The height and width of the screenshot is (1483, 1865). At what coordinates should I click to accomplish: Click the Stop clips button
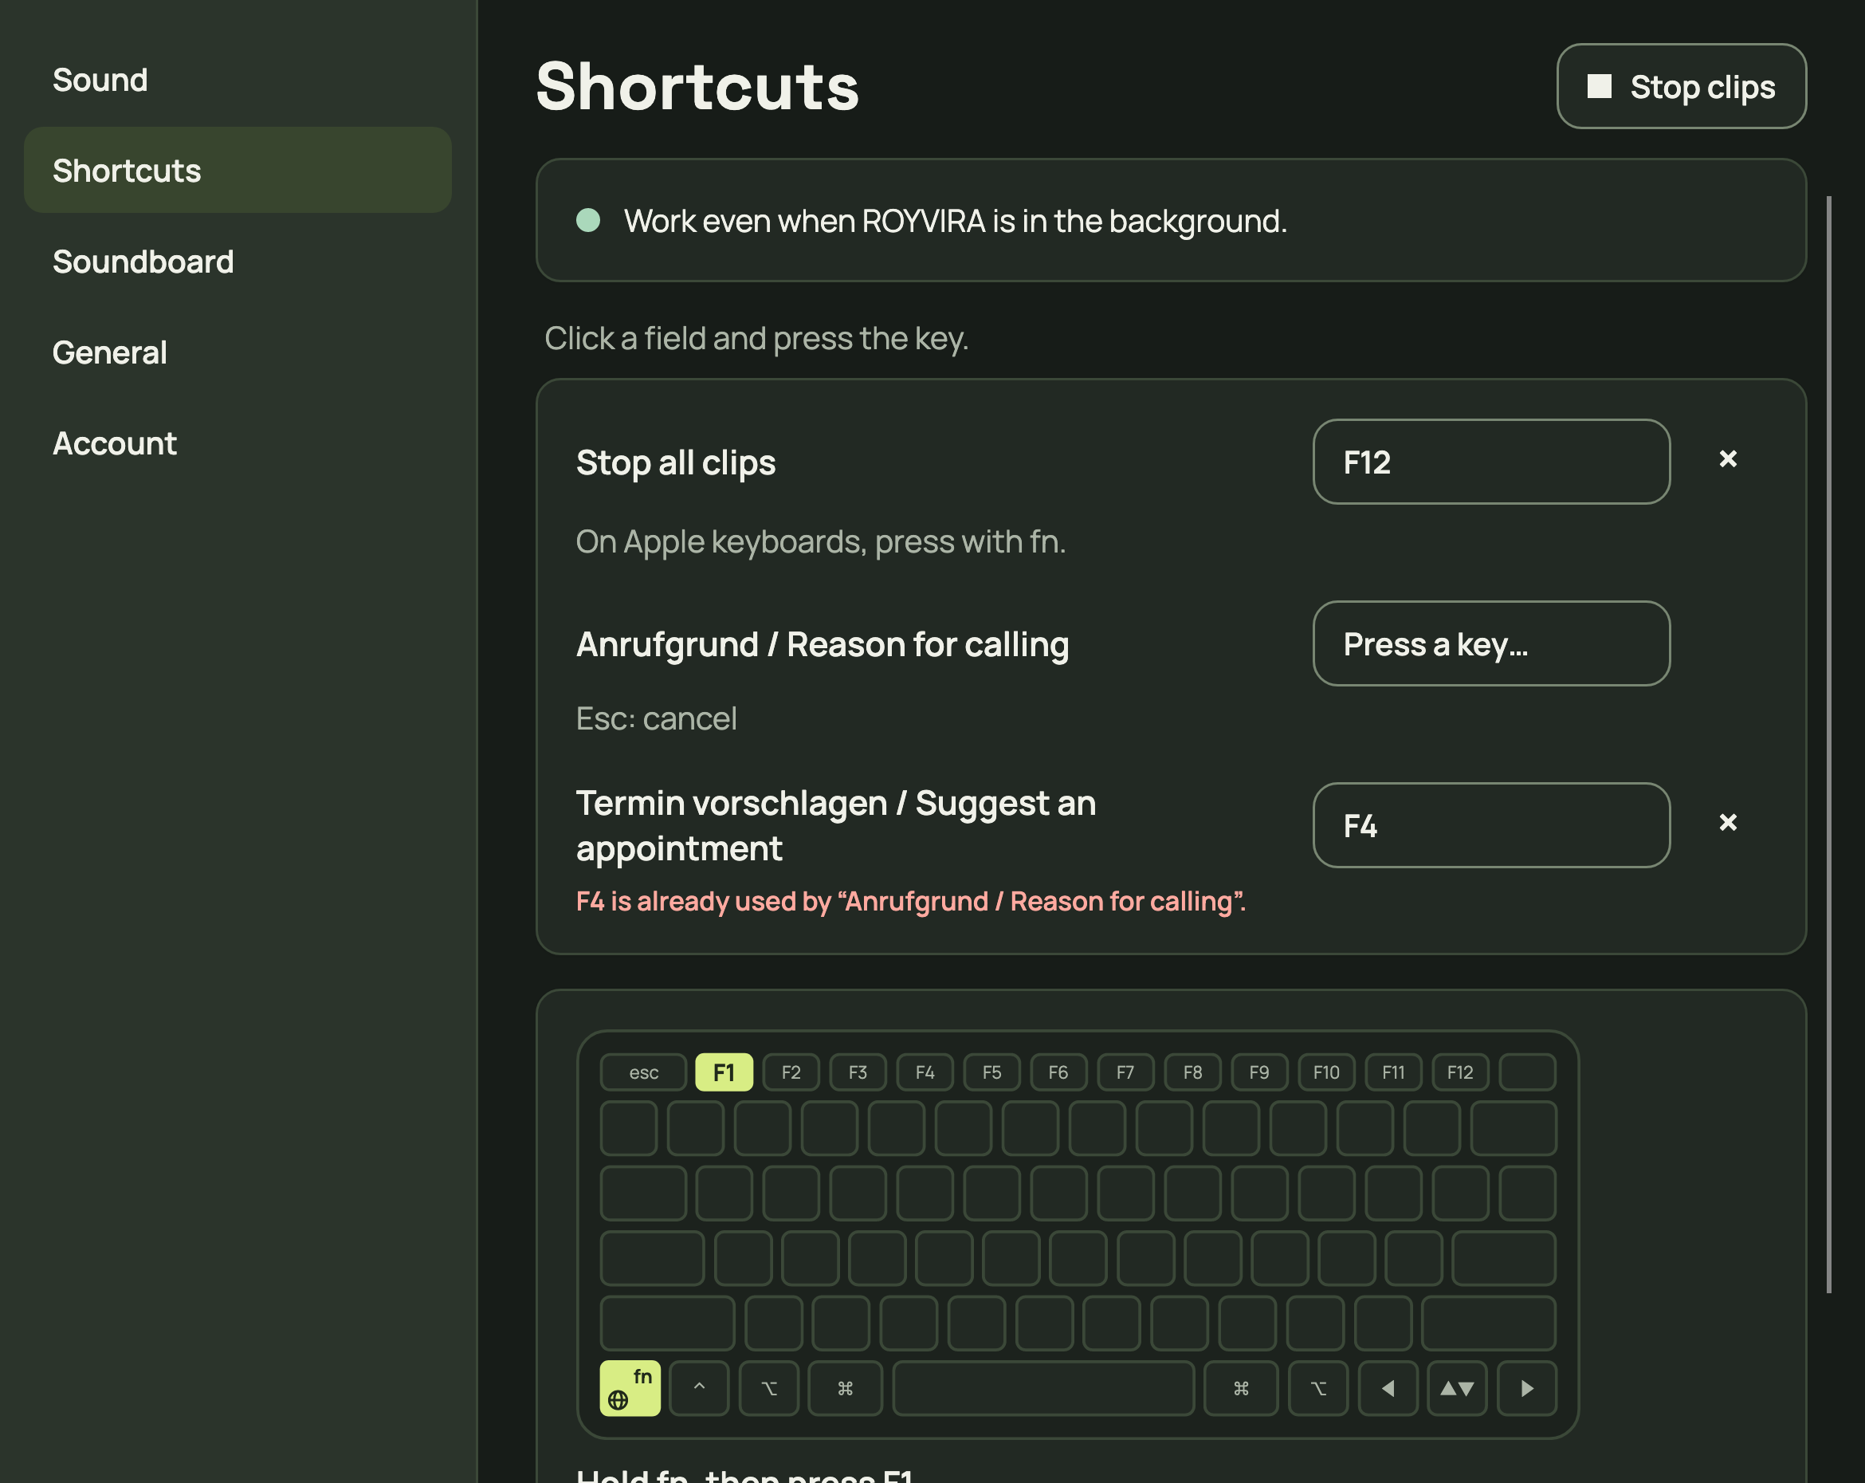click(1681, 87)
